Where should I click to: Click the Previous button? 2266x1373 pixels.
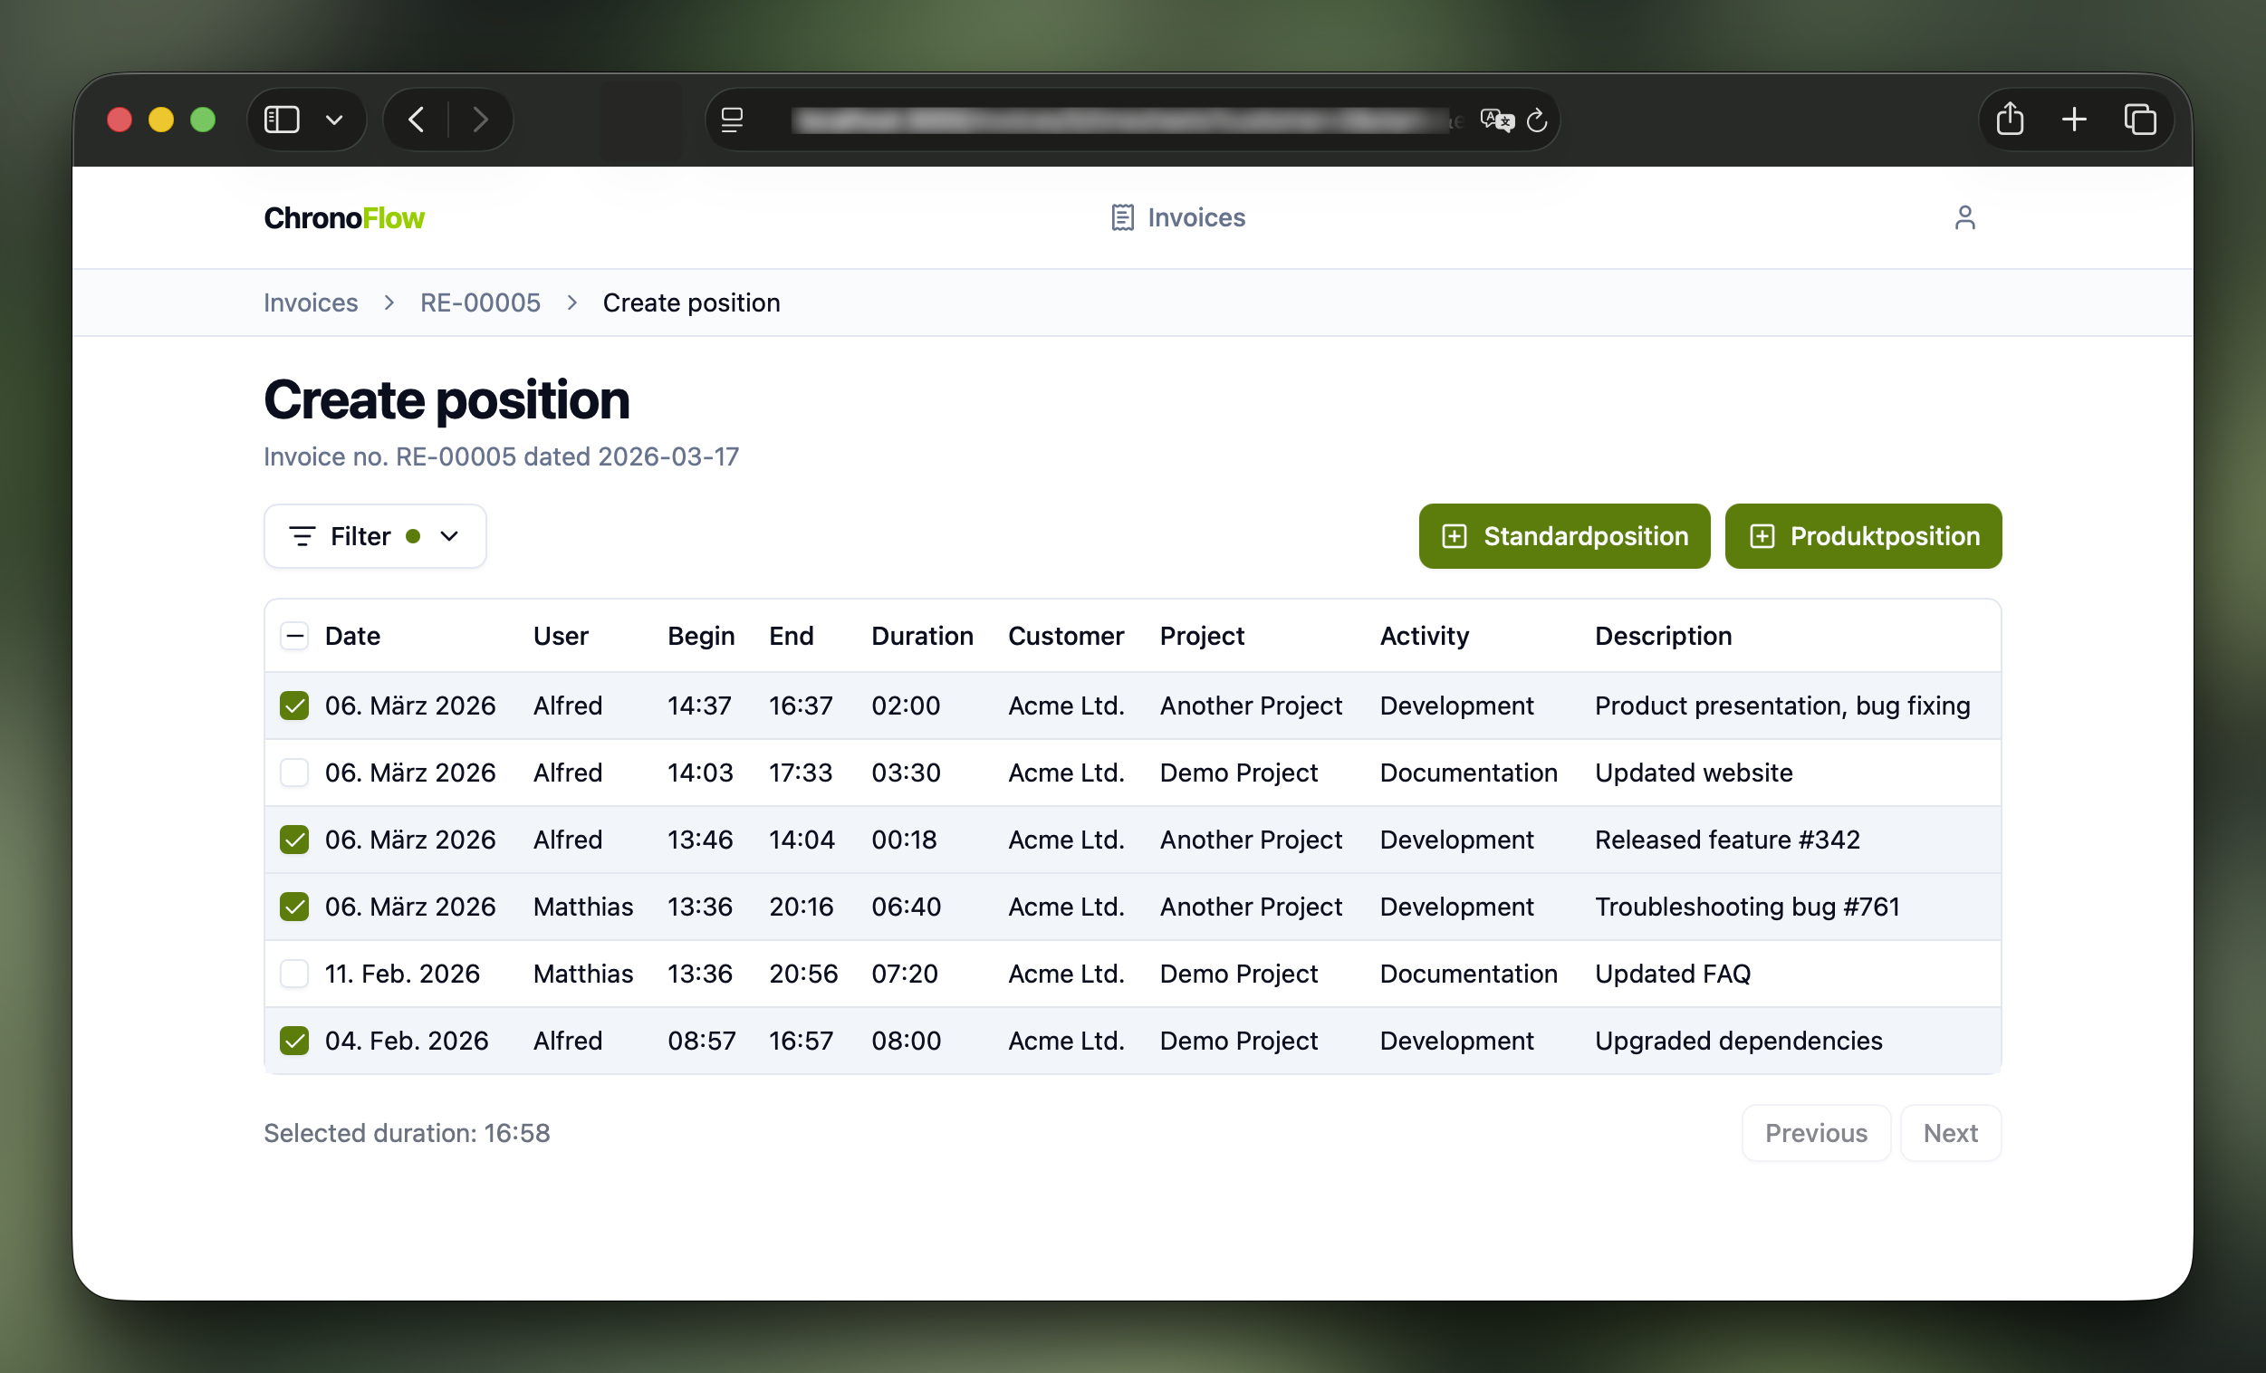[x=1815, y=1132]
